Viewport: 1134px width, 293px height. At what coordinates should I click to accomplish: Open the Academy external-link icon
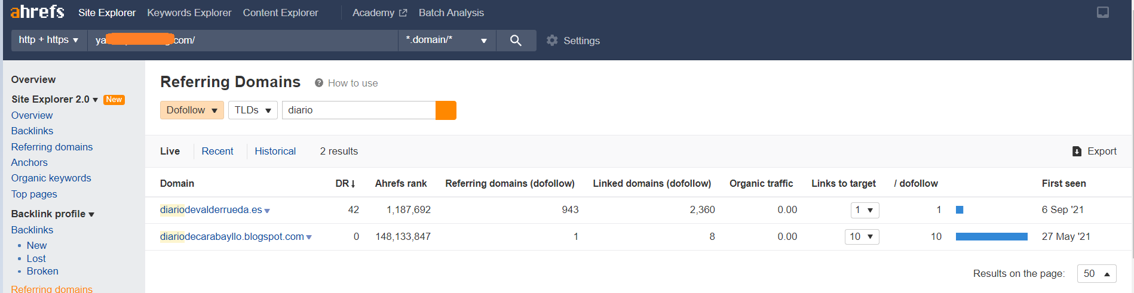(x=403, y=13)
